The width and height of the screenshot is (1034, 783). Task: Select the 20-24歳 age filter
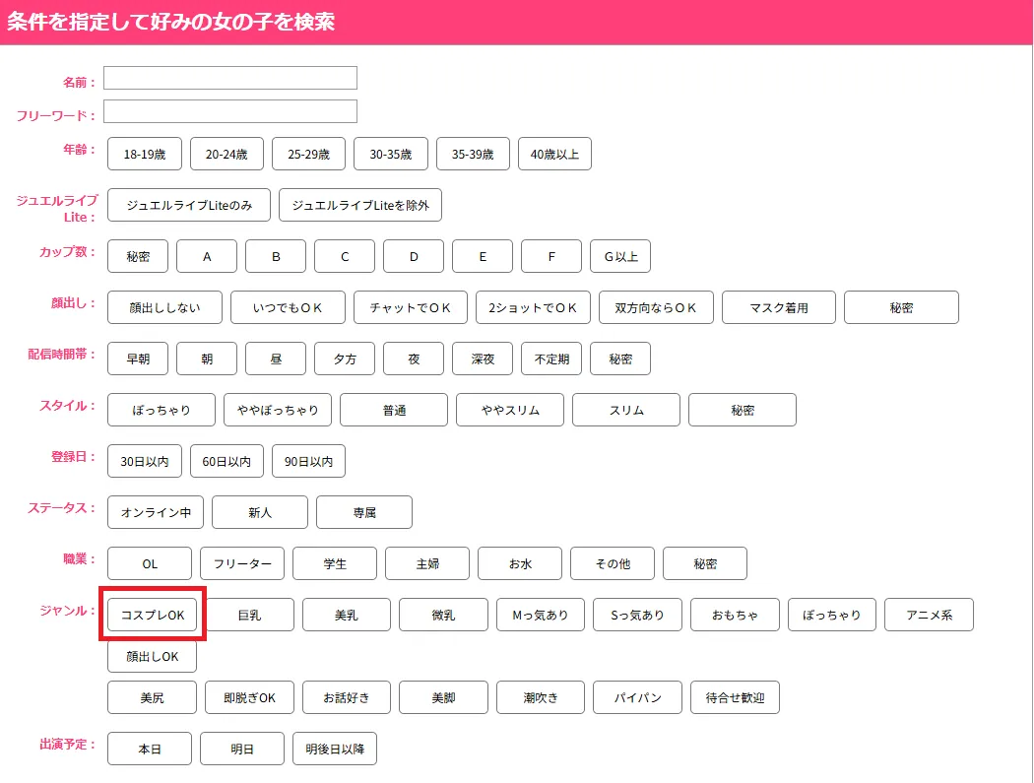coord(226,154)
